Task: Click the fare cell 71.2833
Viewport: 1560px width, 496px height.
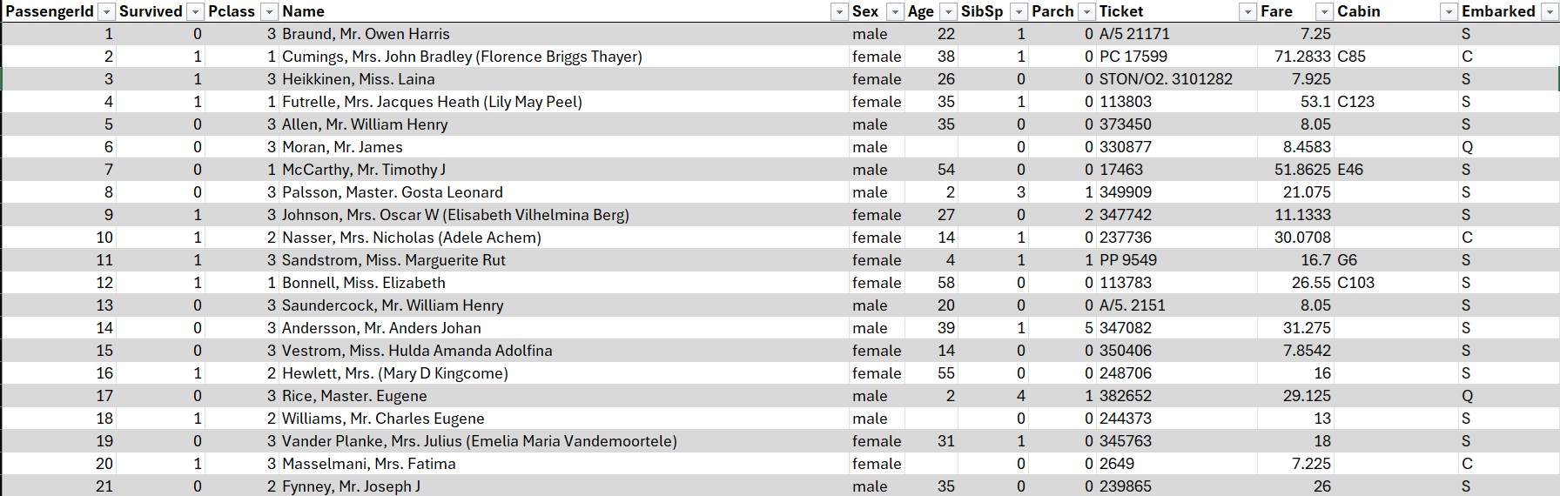Action: pos(1296,57)
